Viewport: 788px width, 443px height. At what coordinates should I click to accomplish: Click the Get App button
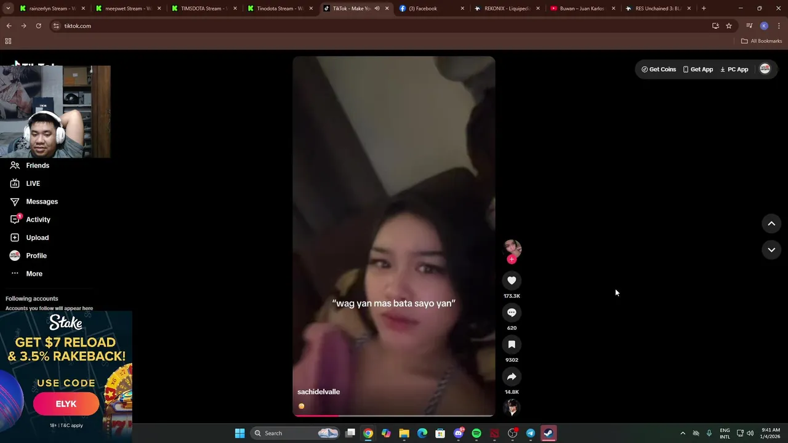click(x=698, y=70)
